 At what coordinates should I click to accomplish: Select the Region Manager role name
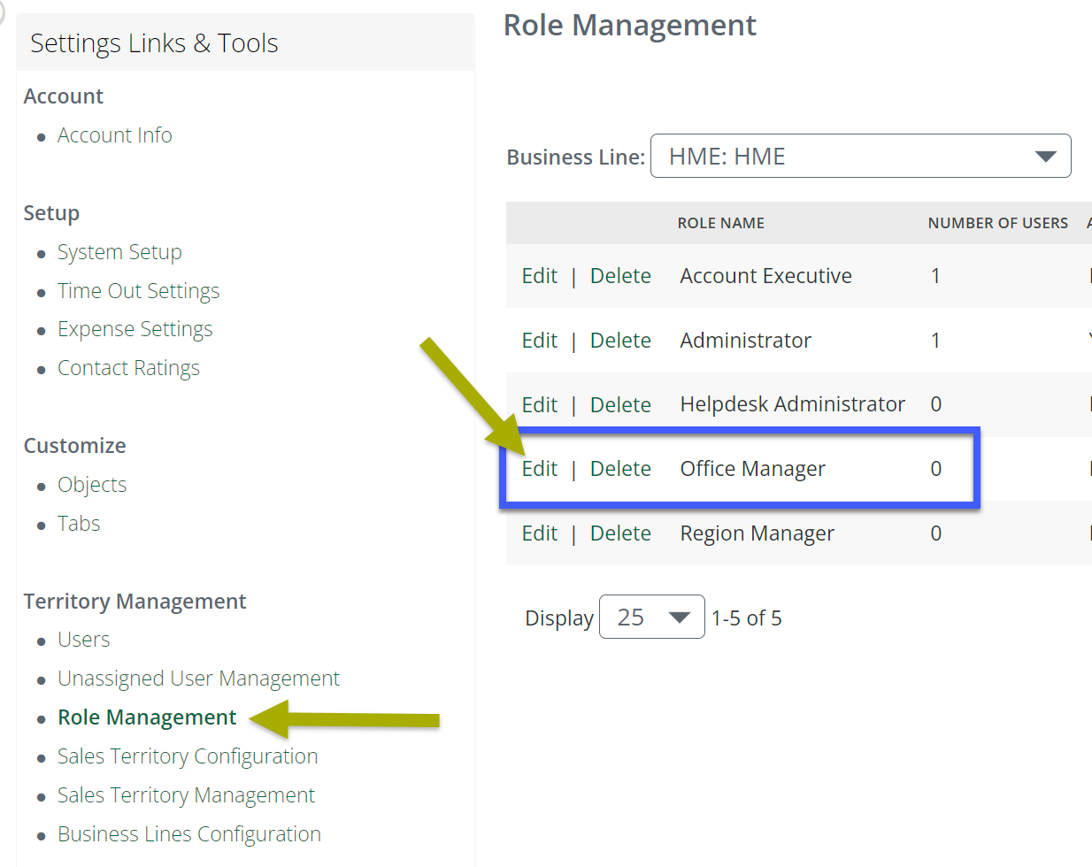[757, 533]
